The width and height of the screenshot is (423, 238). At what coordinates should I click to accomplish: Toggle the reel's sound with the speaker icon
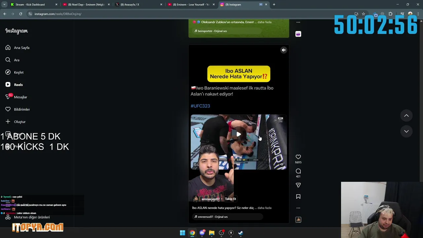284,50
